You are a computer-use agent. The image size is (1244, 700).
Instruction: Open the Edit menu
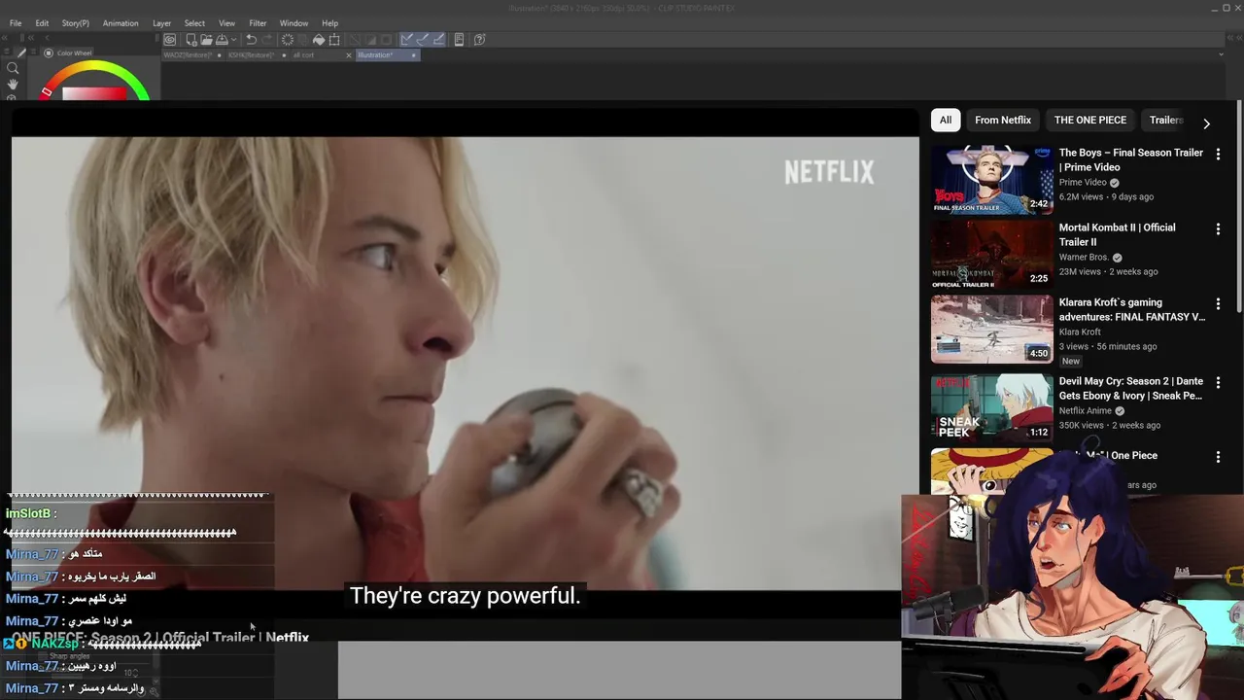42,23
